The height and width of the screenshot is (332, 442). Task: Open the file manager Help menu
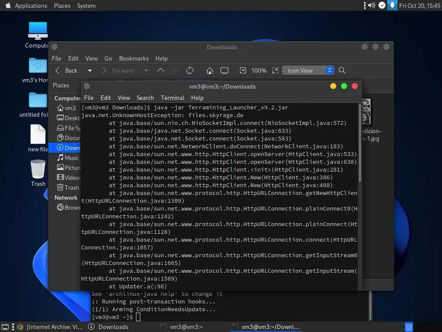tap(161, 58)
